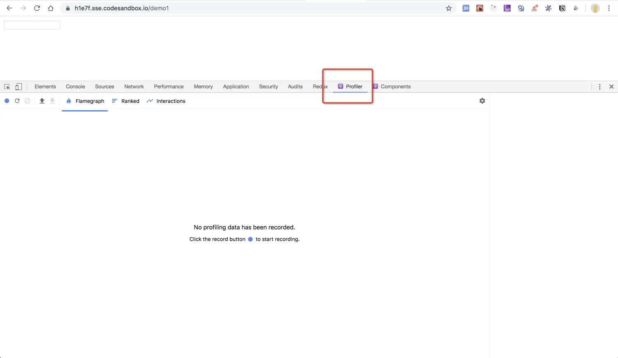Go back in browser history

(x=9, y=8)
